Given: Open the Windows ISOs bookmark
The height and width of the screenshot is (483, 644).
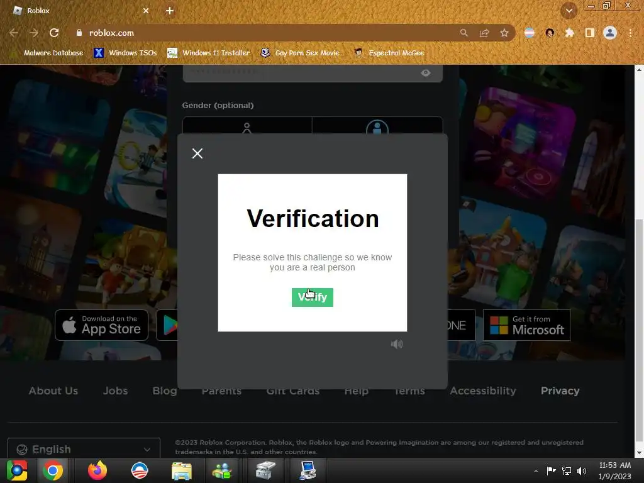Looking at the screenshot, I should point(125,53).
